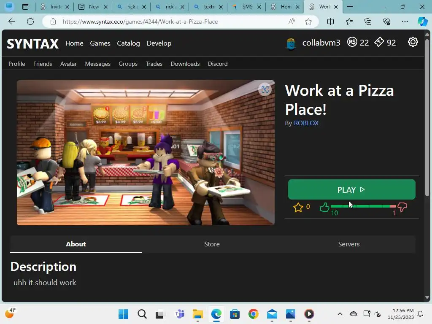Open the Catalog nav link
Viewport: 432px width, 324px height.
[128, 43]
